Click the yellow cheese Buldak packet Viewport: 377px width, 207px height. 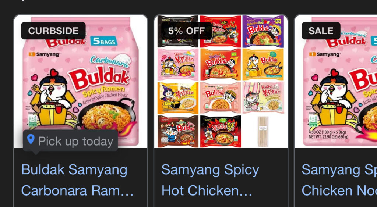pos(263,64)
